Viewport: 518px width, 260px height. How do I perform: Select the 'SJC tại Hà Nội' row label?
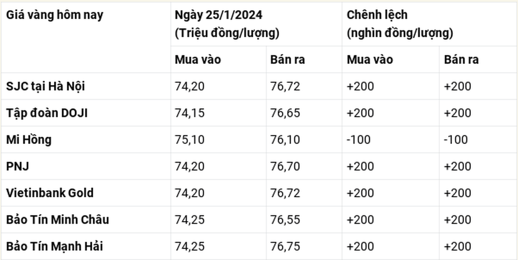pos(46,86)
